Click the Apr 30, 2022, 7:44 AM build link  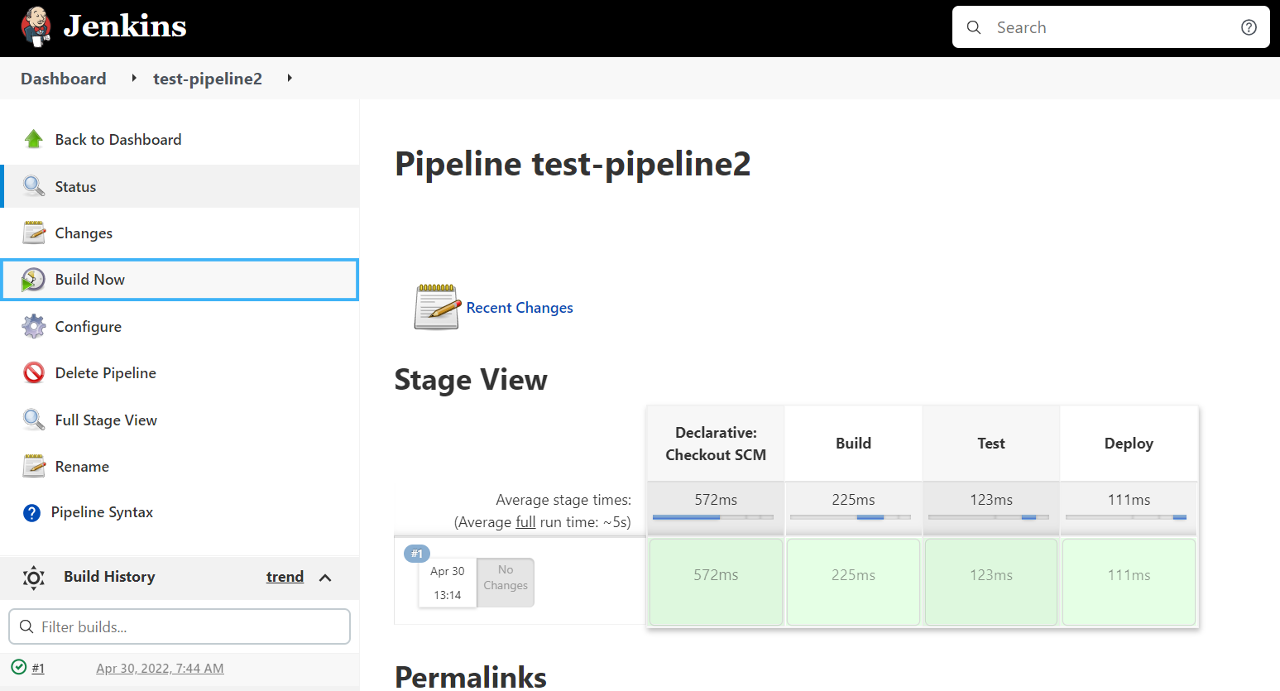(x=160, y=668)
